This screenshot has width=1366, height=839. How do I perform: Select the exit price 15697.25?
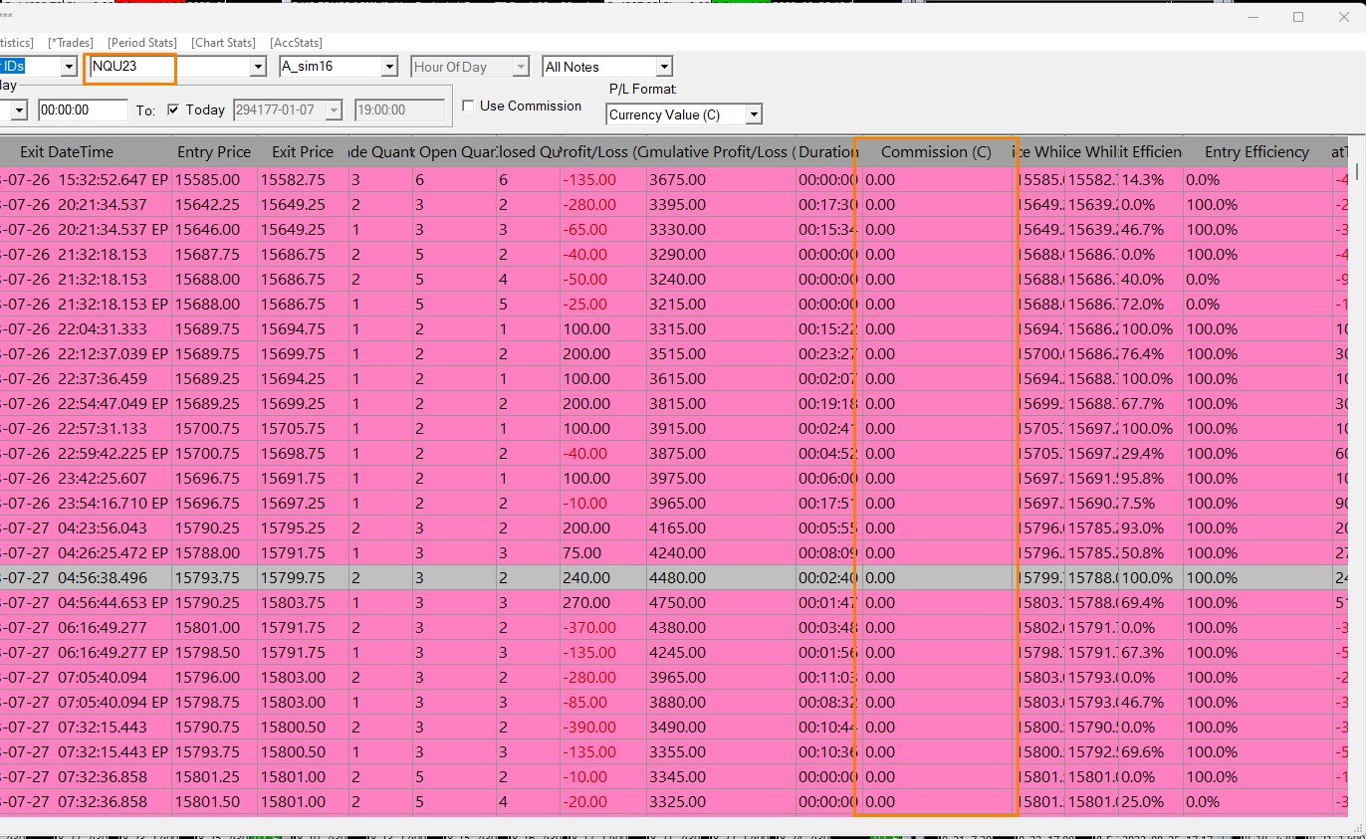coord(293,504)
